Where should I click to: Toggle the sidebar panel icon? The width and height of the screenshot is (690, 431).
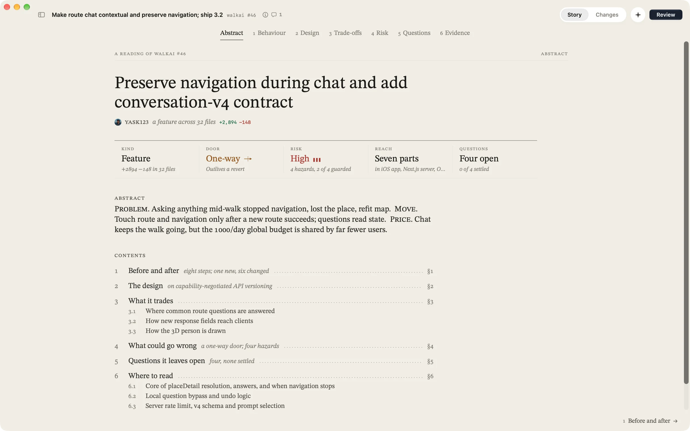[x=41, y=15]
